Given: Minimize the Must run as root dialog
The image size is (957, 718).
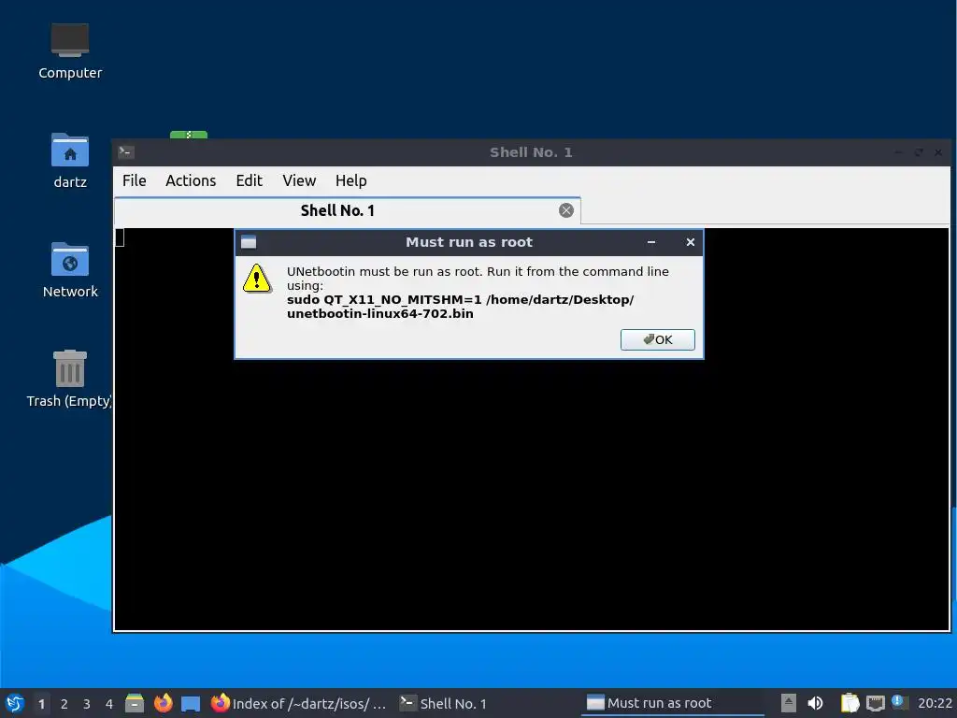Looking at the screenshot, I should (x=651, y=242).
